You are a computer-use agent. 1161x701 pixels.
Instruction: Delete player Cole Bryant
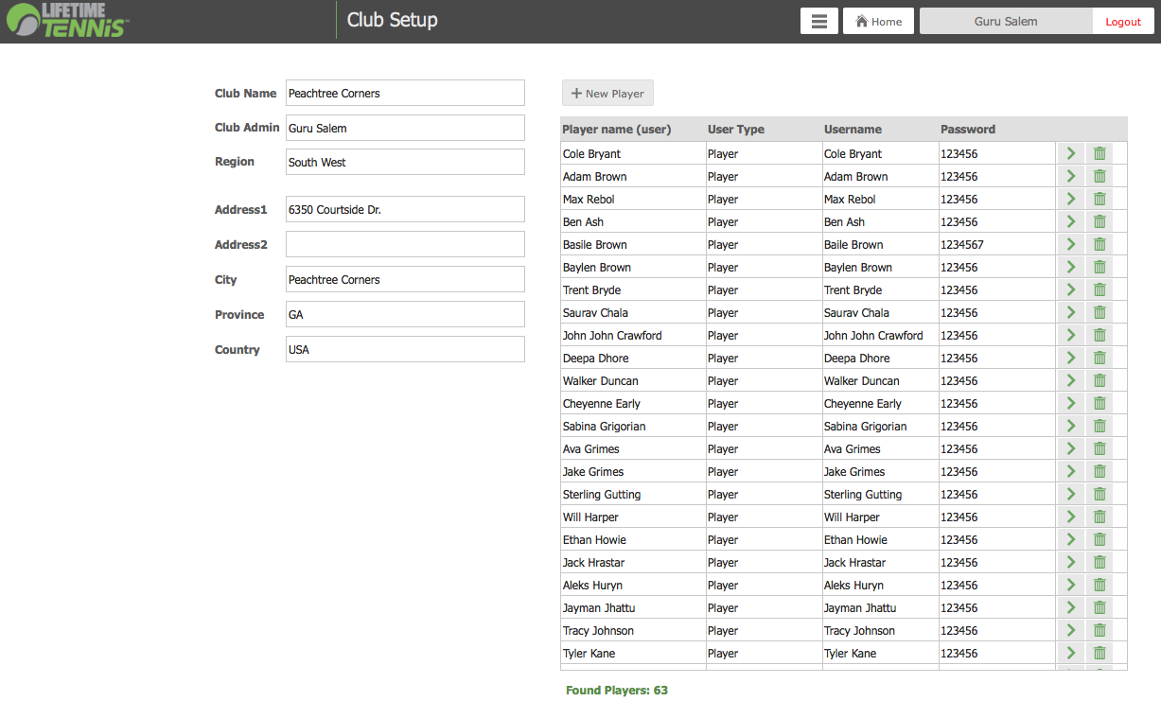pyautogui.click(x=1099, y=153)
